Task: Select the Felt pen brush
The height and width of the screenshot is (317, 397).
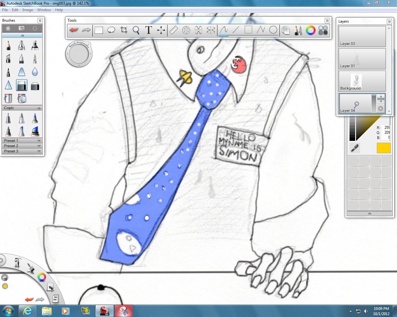Action: click(8, 72)
